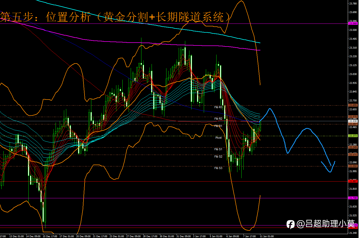Screen dimensions: 359x238
Task: Click the 7 Jan 17:00 time label
Action: point(250,236)
